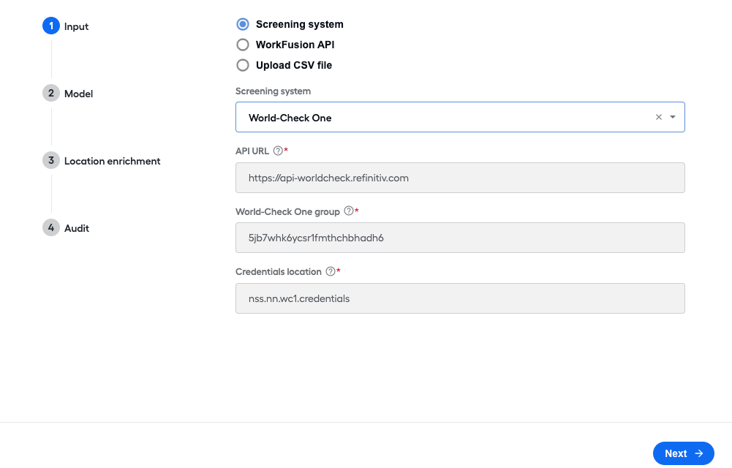The image size is (732, 468).
Task: Select the Screening system radio option
Action: [x=243, y=24]
